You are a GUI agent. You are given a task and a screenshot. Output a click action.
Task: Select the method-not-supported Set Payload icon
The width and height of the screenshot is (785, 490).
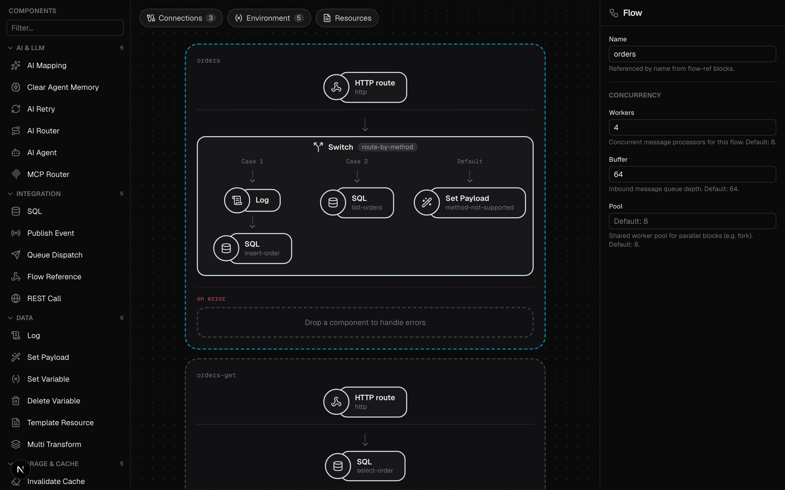[427, 203]
